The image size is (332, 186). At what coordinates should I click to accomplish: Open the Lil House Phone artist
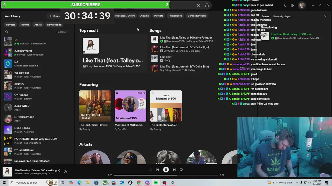tap(37, 119)
